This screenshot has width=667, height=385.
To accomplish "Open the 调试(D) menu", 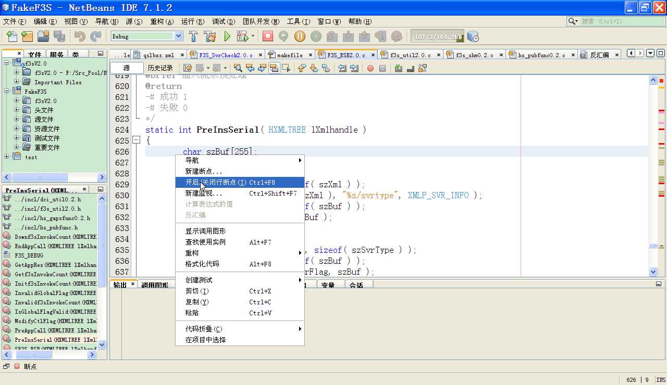I will click(x=224, y=21).
